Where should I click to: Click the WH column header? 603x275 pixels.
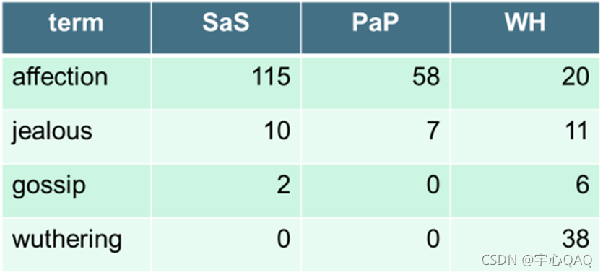[x=525, y=27]
